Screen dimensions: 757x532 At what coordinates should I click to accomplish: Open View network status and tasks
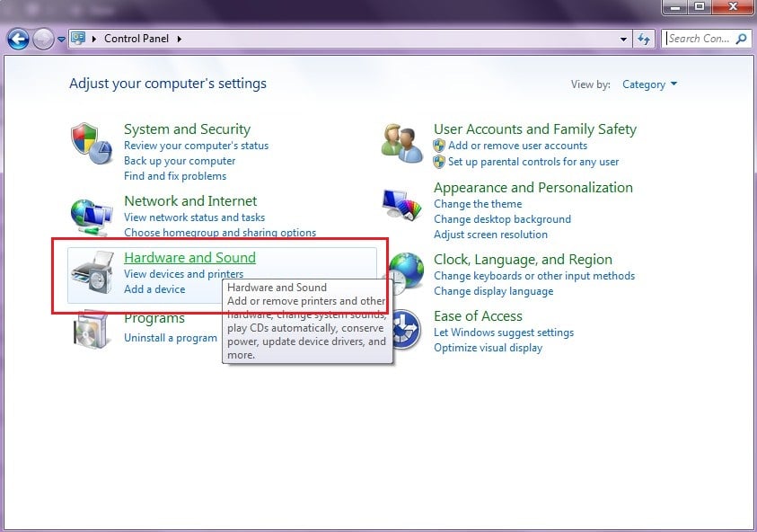point(195,217)
